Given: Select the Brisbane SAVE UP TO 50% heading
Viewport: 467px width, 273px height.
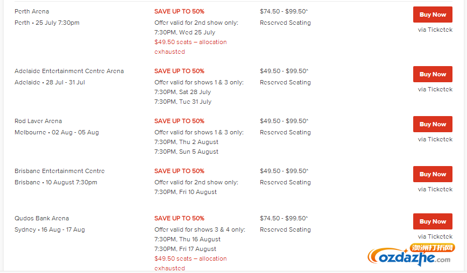Looking at the screenshot, I should [x=179, y=171].
